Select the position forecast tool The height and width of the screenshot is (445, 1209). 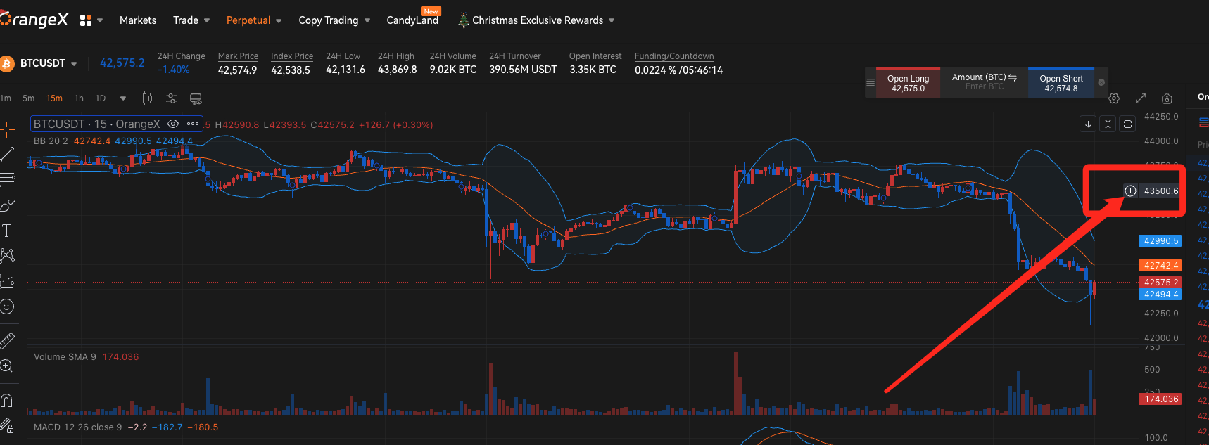(x=7, y=281)
